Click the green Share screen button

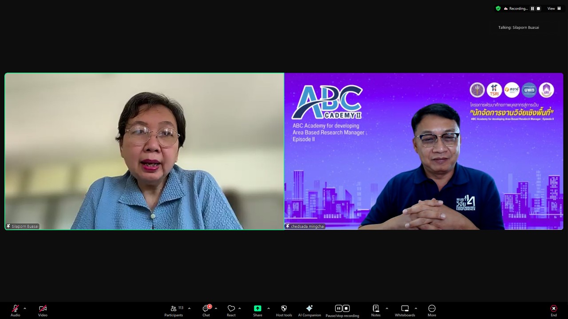[x=257, y=311]
